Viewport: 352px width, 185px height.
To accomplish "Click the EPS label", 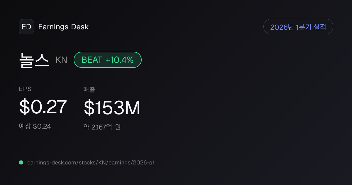I will pyautogui.click(x=25, y=89).
